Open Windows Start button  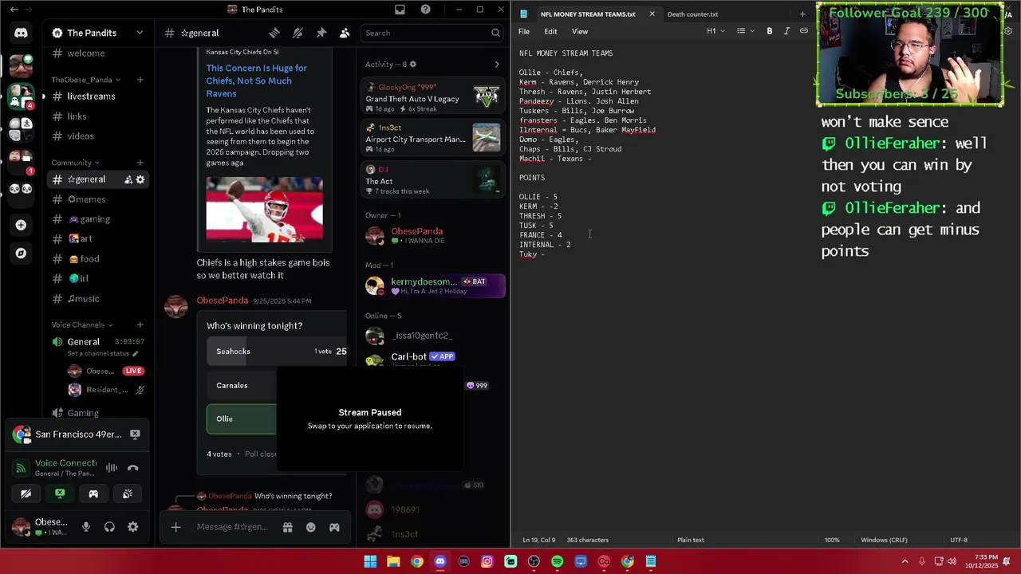370,561
